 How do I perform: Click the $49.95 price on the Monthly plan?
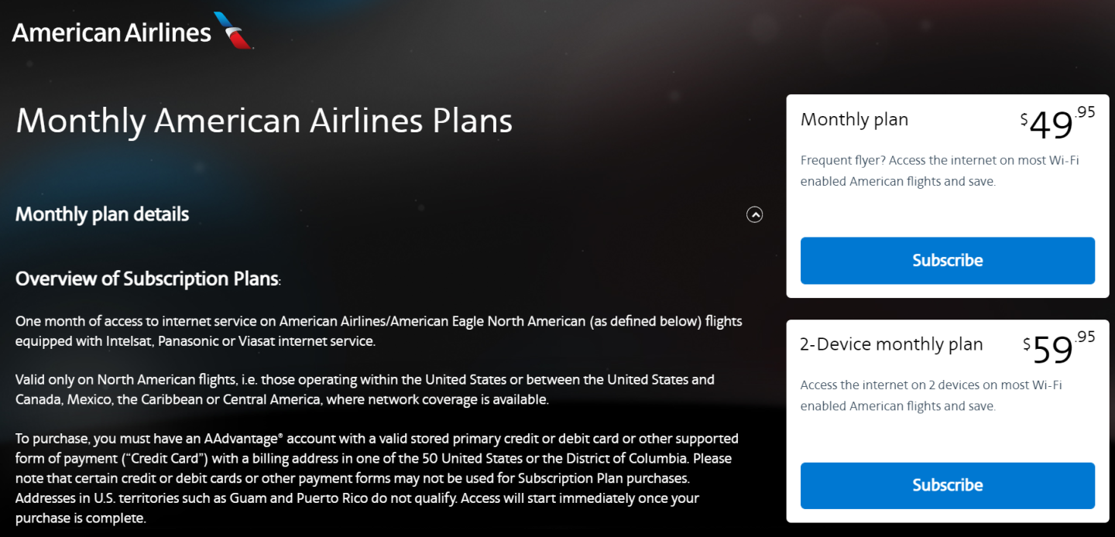[x=1058, y=124]
